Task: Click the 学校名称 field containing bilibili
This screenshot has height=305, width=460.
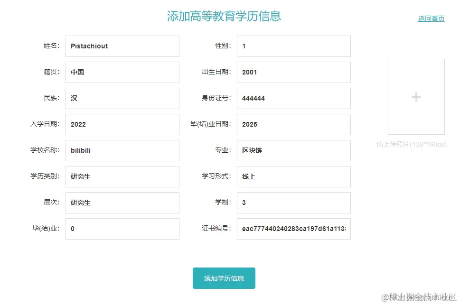Action: coord(122,150)
